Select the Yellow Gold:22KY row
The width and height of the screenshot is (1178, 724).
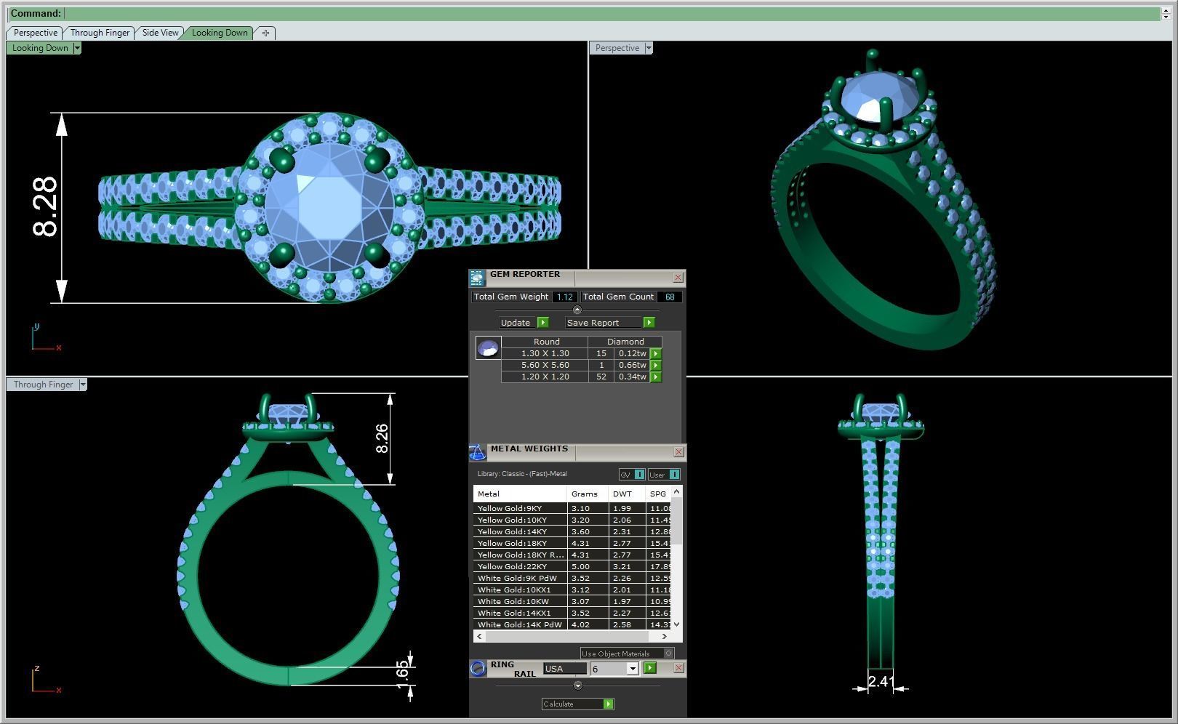coord(572,566)
